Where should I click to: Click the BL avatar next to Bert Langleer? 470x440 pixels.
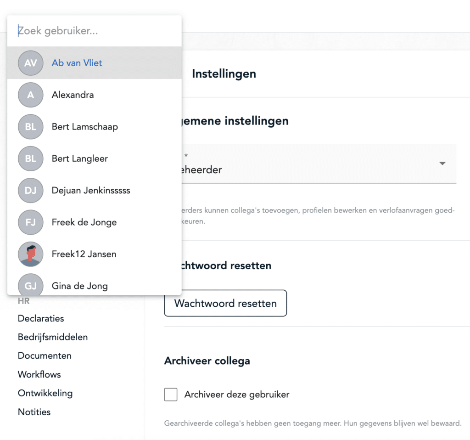coord(31,158)
